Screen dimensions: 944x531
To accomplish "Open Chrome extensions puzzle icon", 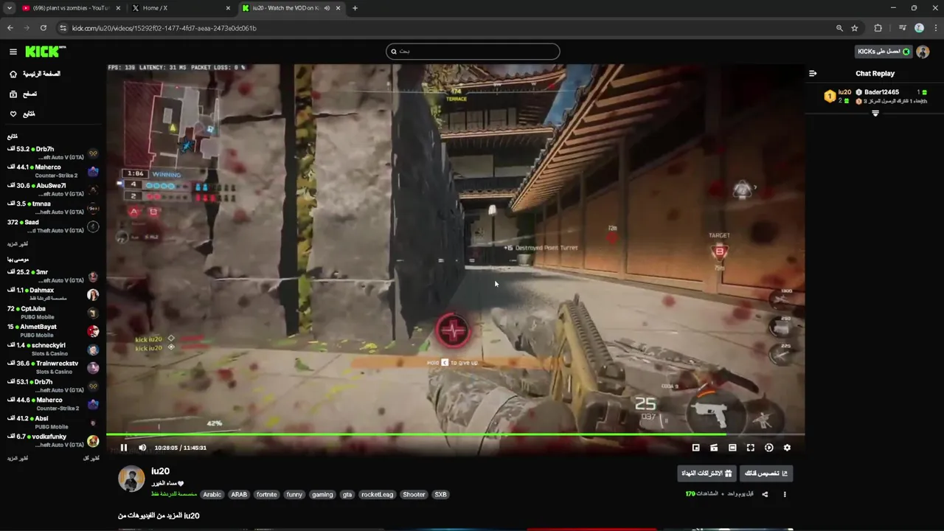I will [x=878, y=28].
